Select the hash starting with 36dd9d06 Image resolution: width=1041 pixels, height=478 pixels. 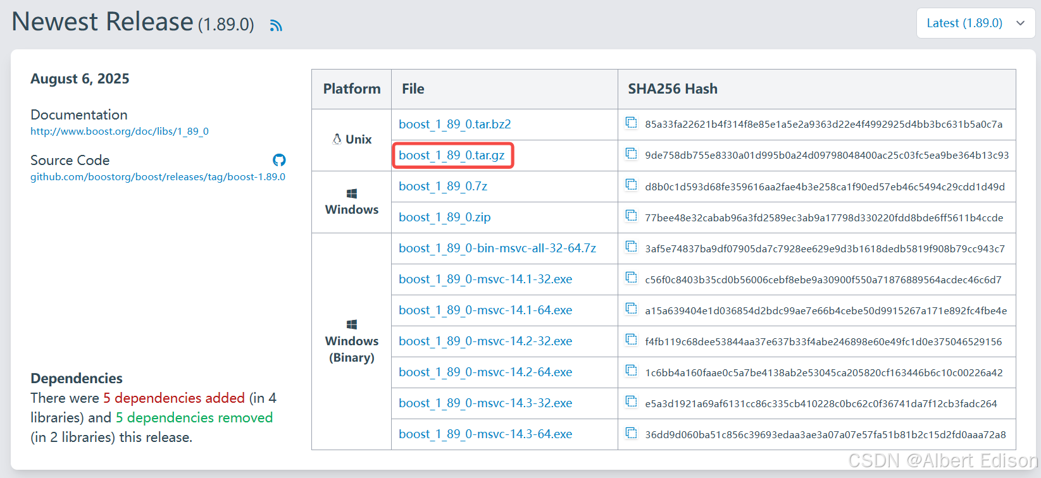click(826, 434)
